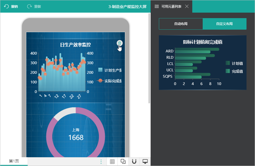
Task: Select the 上海 1668 donut chart
Action: coord(76,132)
